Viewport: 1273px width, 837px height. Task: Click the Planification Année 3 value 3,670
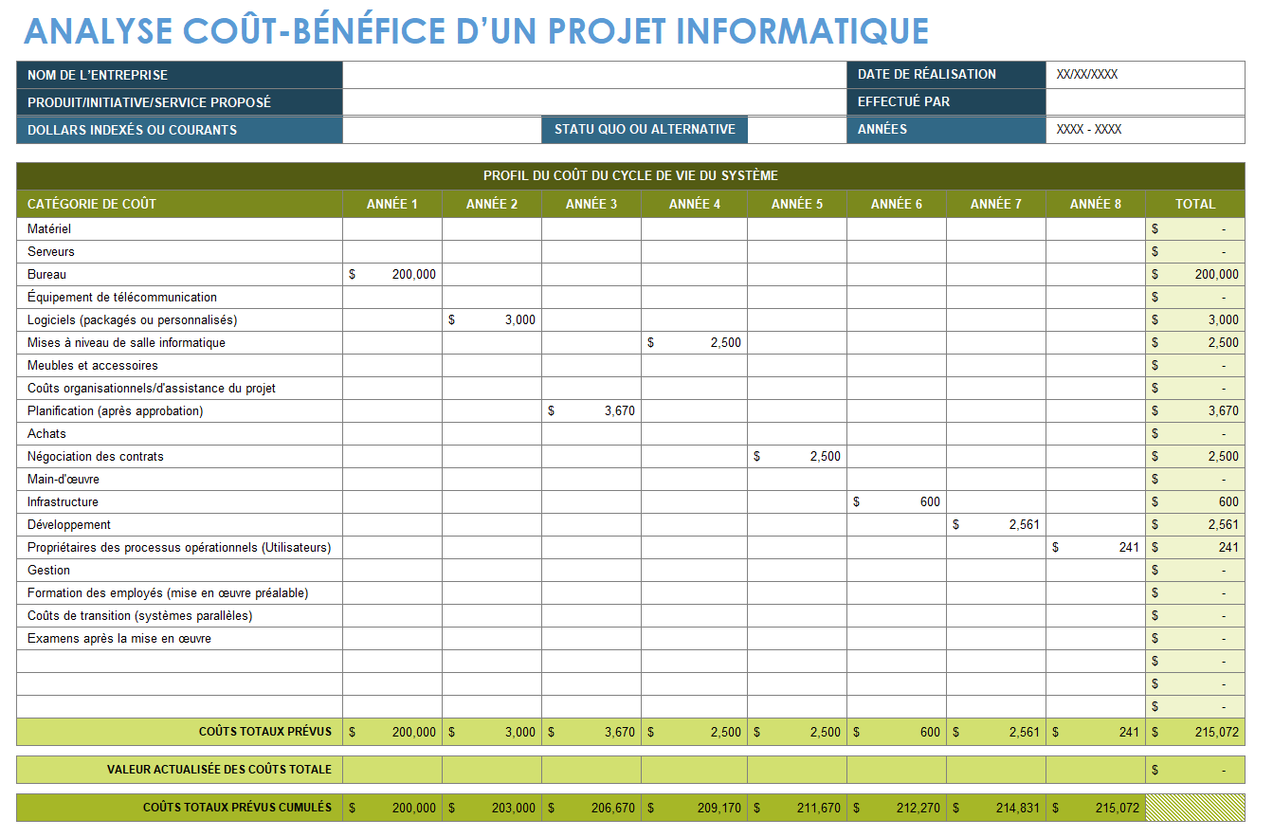click(591, 411)
